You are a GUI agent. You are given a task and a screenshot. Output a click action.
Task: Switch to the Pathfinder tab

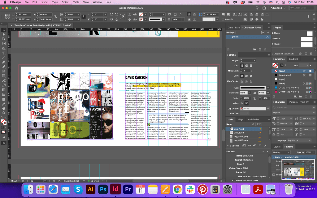point(253,119)
